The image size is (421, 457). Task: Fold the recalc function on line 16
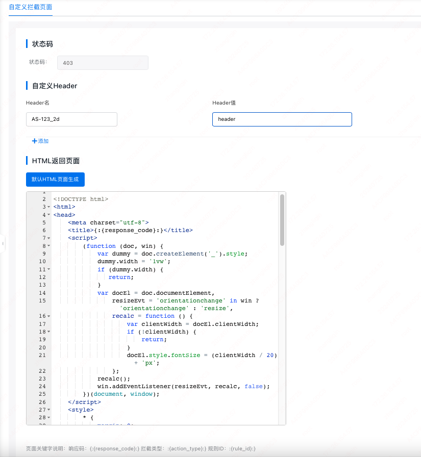(x=48, y=316)
